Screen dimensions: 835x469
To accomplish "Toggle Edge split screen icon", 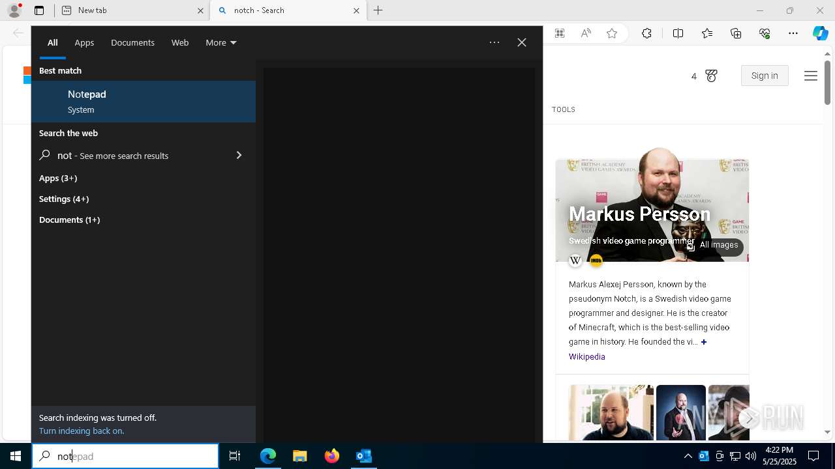I will pos(678,33).
